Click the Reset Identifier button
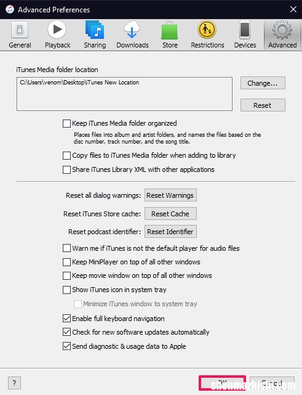 click(x=170, y=232)
